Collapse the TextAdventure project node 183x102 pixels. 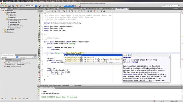coord(1,10)
